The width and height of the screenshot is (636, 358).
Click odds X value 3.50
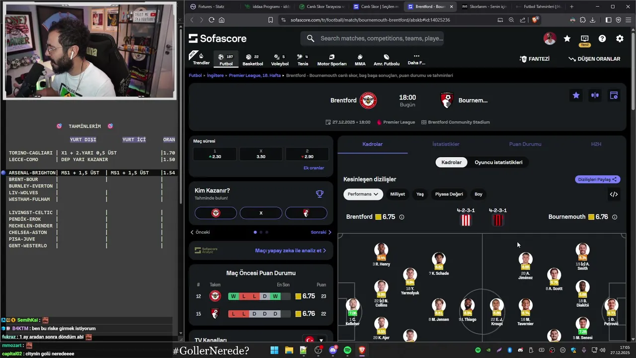coord(261,154)
